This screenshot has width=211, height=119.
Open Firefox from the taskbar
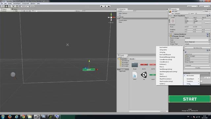pyautogui.click(x=10, y=117)
